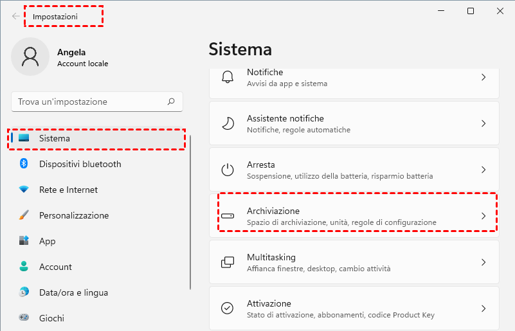Expand the Attivazione chevron arrow
515x331 pixels.
pyautogui.click(x=483, y=309)
